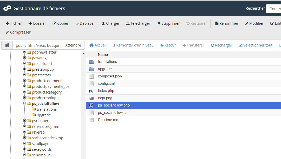This screenshot has height=159, width=281.
Task: Collapse the ps_socialfollow tree folder
Action: tap(25, 104)
